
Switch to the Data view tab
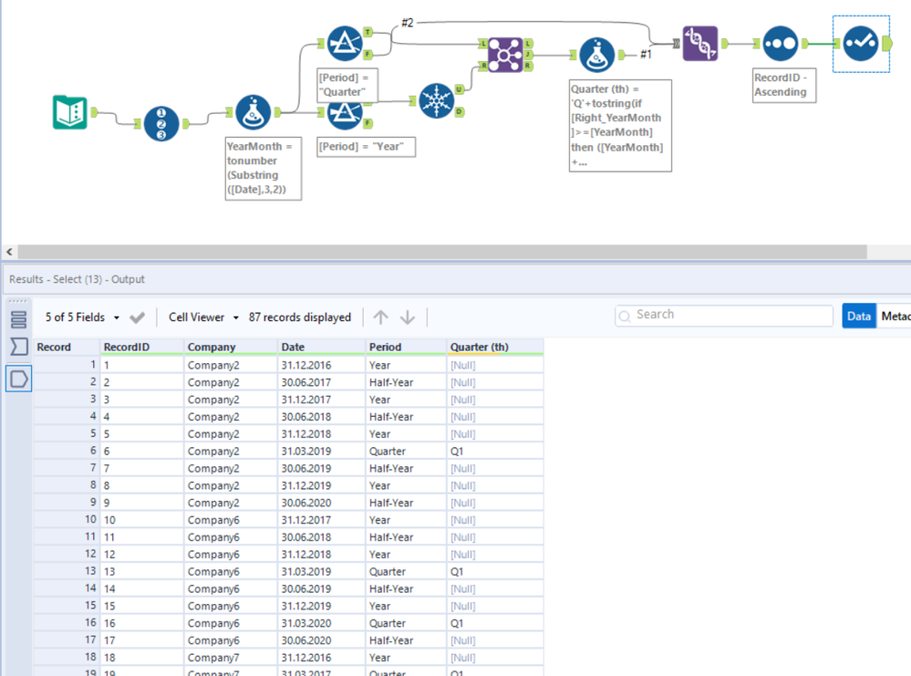tap(859, 317)
